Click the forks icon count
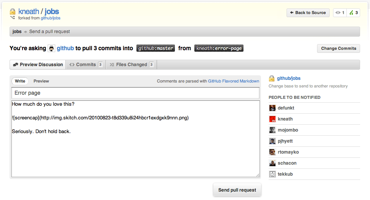370x200 pixels. [x=353, y=13]
